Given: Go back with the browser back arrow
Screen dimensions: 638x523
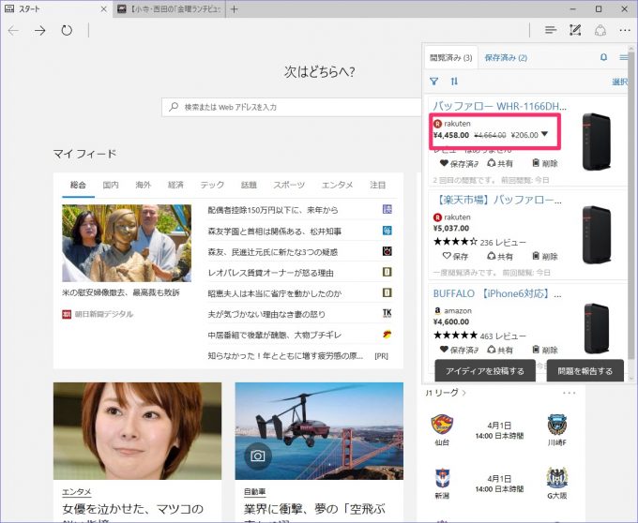Looking at the screenshot, I should [x=13, y=31].
